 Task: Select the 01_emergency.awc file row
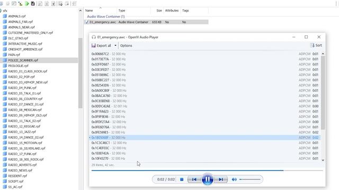click(x=146, y=22)
